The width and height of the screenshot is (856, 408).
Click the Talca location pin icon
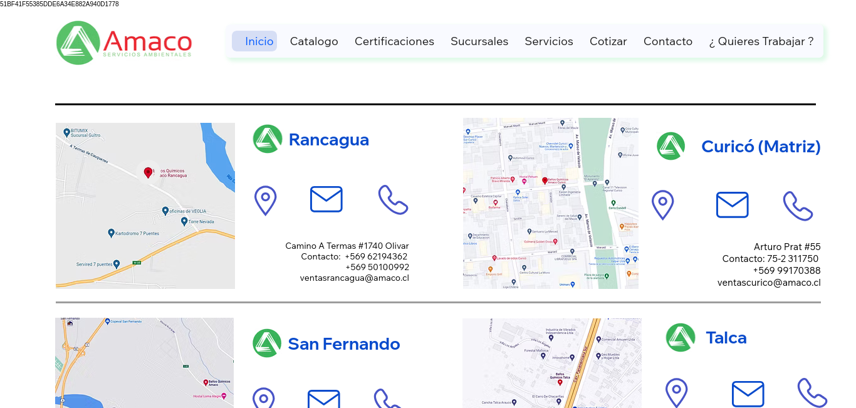[x=676, y=393]
